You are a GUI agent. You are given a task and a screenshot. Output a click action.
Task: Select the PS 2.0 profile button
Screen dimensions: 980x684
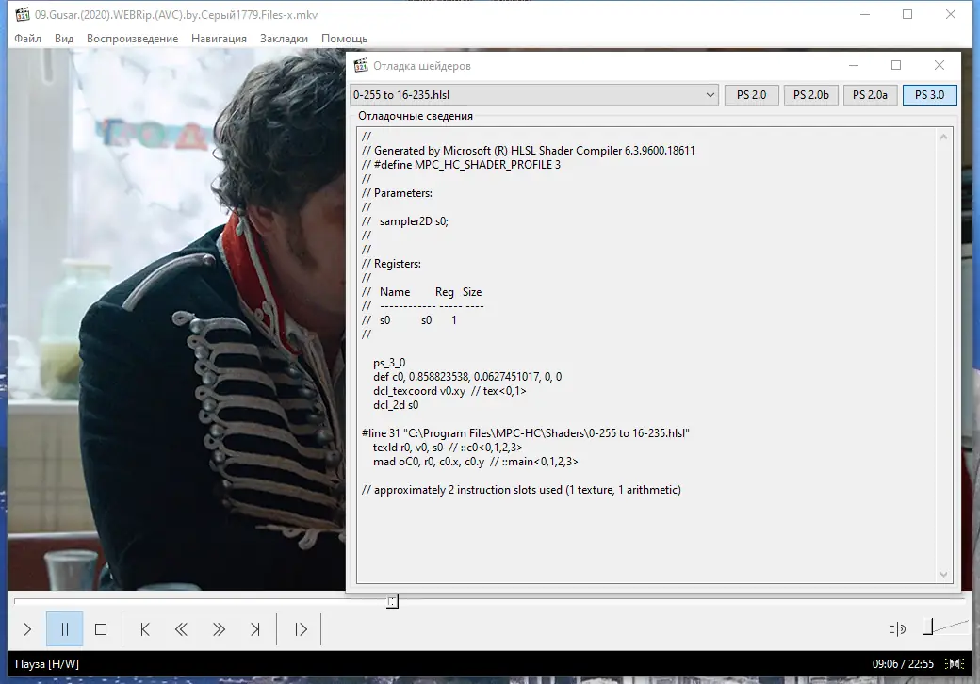point(751,95)
